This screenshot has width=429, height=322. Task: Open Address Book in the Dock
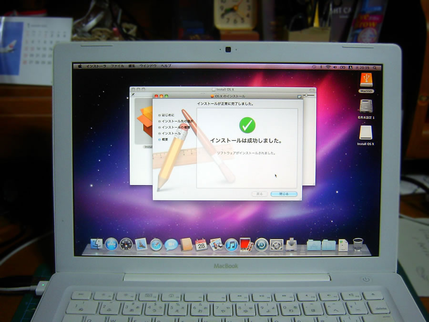click(x=186, y=245)
